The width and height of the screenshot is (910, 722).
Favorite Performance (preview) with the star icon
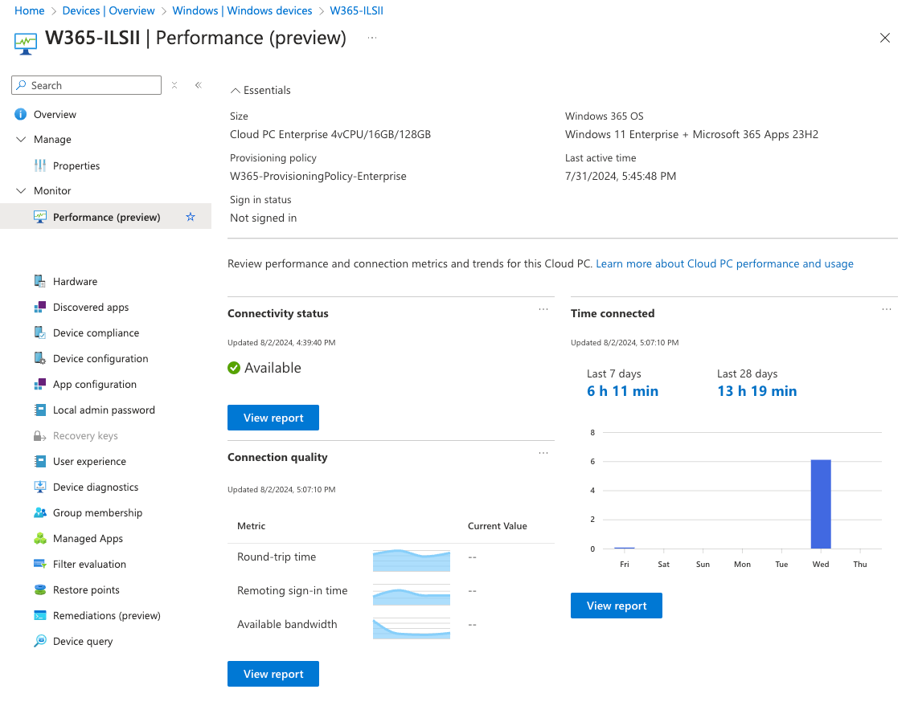click(x=191, y=217)
